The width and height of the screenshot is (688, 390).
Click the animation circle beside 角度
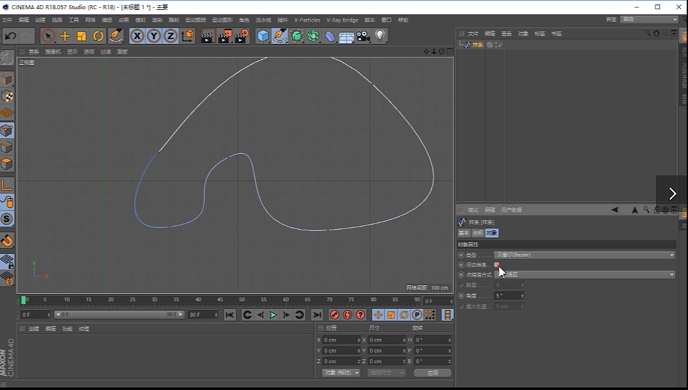click(x=460, y=296)
